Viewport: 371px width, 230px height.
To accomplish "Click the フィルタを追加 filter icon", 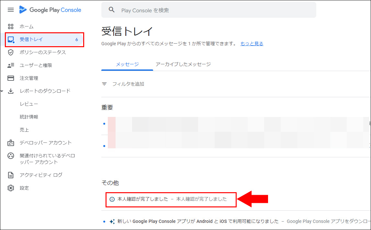I will (x=104, y=84).
